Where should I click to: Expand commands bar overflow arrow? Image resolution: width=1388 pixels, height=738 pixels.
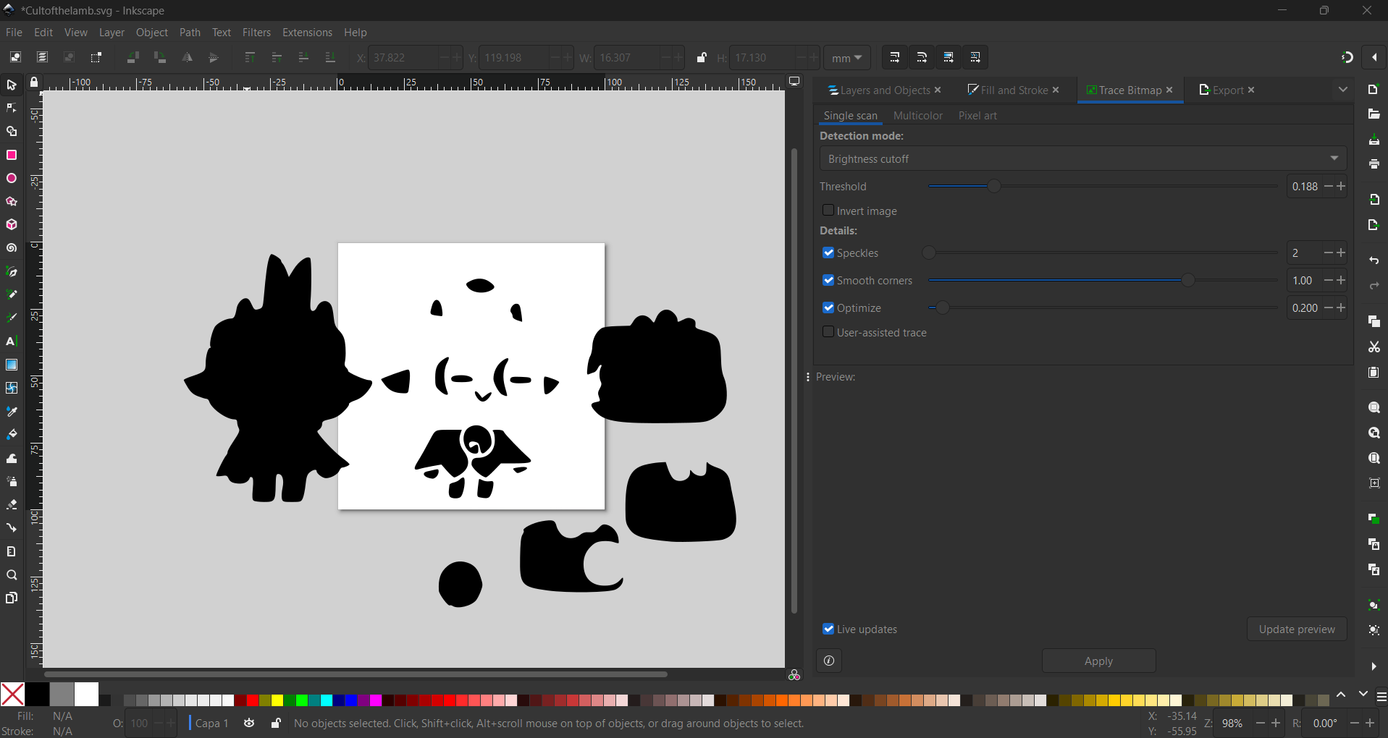tap(1374, 666)
